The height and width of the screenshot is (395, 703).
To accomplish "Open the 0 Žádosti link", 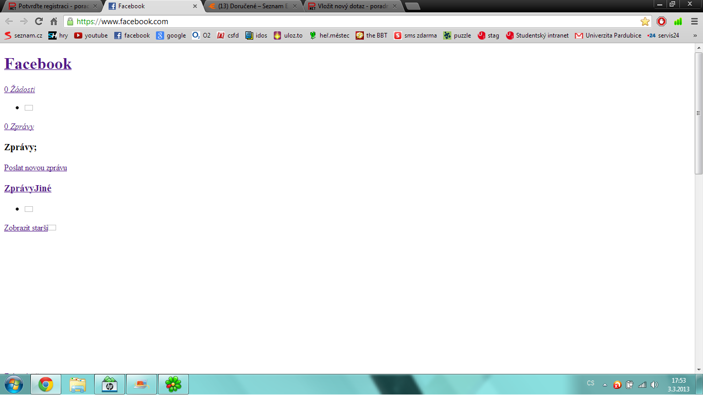I will (20, 89).
